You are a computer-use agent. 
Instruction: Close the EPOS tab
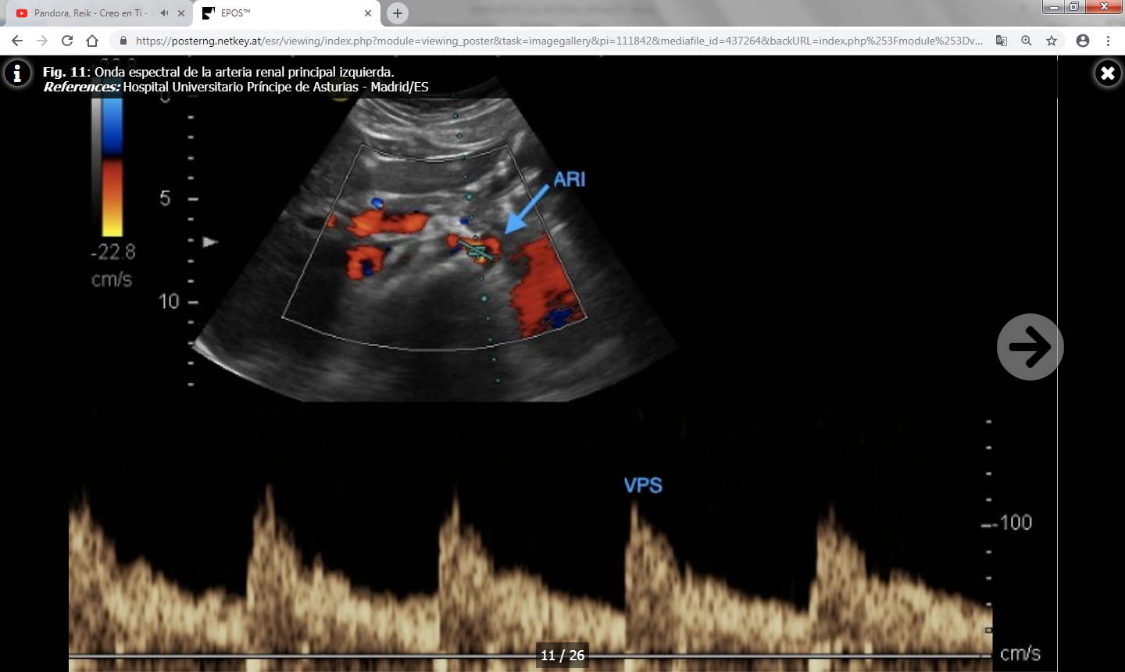pyautogui.click(x=368, y=13)
